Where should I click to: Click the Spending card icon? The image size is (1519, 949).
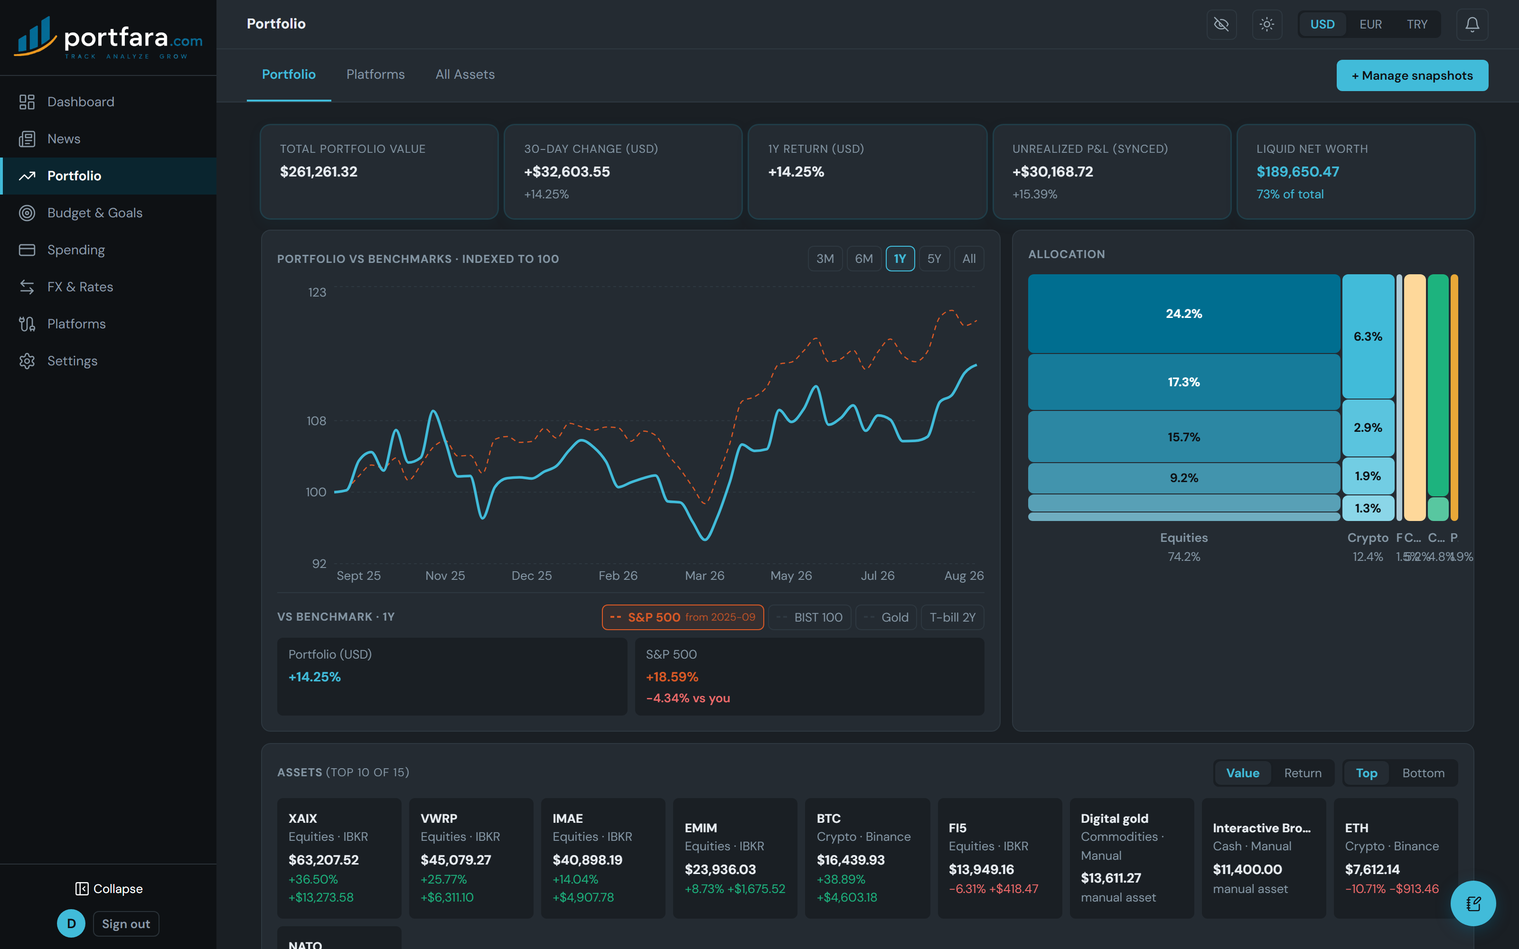[27, 250]
